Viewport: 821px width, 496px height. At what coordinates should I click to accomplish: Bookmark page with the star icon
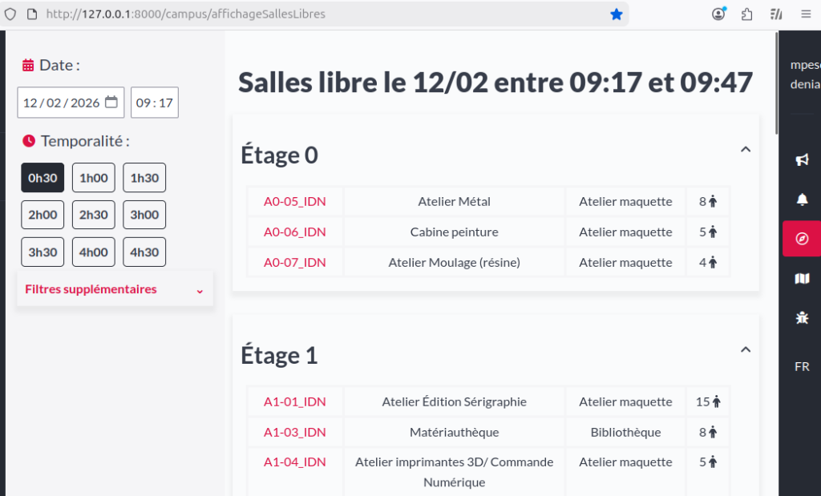(617, 14)
